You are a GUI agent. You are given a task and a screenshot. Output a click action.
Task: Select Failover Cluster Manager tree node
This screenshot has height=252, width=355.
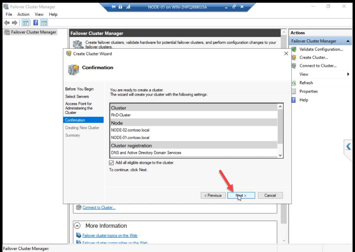click(x=30, y=32)
